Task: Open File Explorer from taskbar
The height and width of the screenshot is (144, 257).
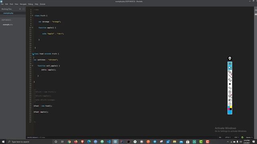Action: point(174,142)
